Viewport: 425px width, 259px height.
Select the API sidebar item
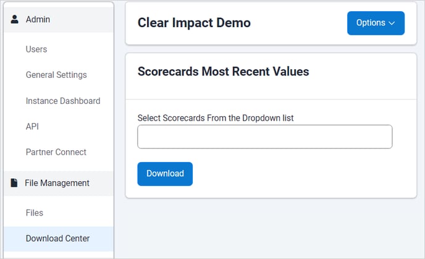pyautogui.click(x=32, y=126)
